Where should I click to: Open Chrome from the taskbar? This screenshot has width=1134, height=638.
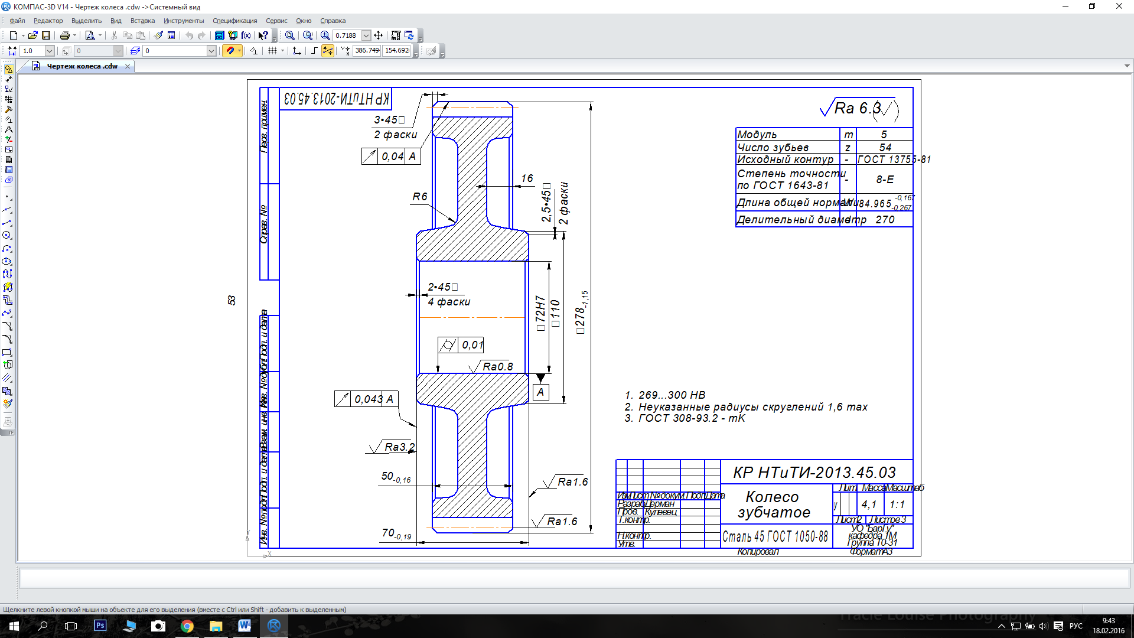[187, 626]
